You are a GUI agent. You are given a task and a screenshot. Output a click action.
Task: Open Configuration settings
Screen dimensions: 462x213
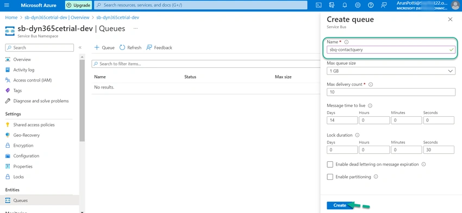coord(26,156)
